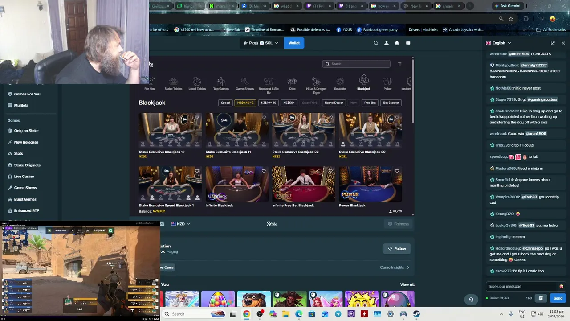Open the user profile icon
The width and height of the screenshot is (570, 321).
(387, 43)
